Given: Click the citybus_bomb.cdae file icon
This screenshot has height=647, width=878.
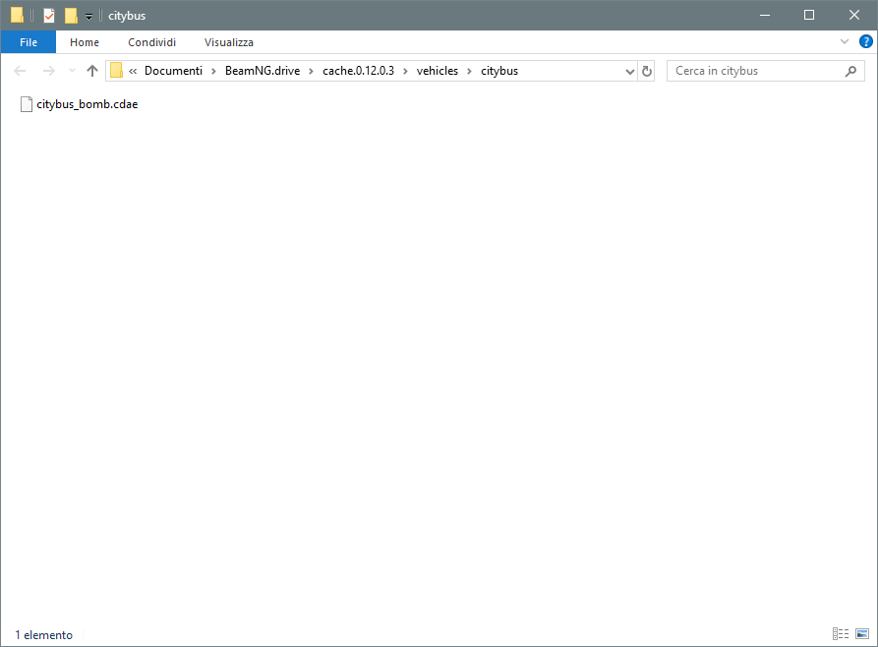Looking at the screenshot, I should coord(27,104).
